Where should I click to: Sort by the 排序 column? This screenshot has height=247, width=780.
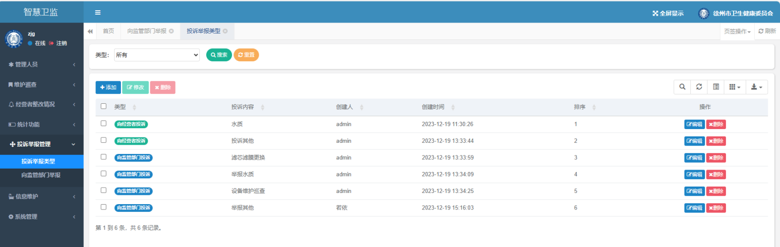(594, 107)
